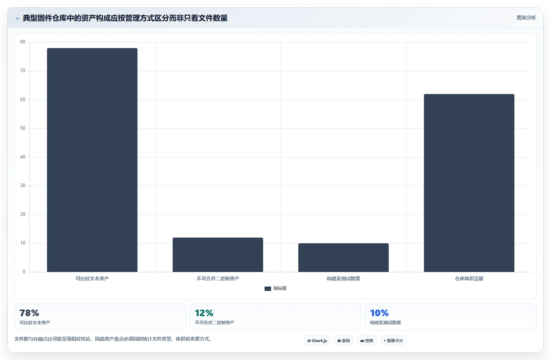Click the 80 y-axis tick label
551x360 pixels.
(x=23, y=42)
